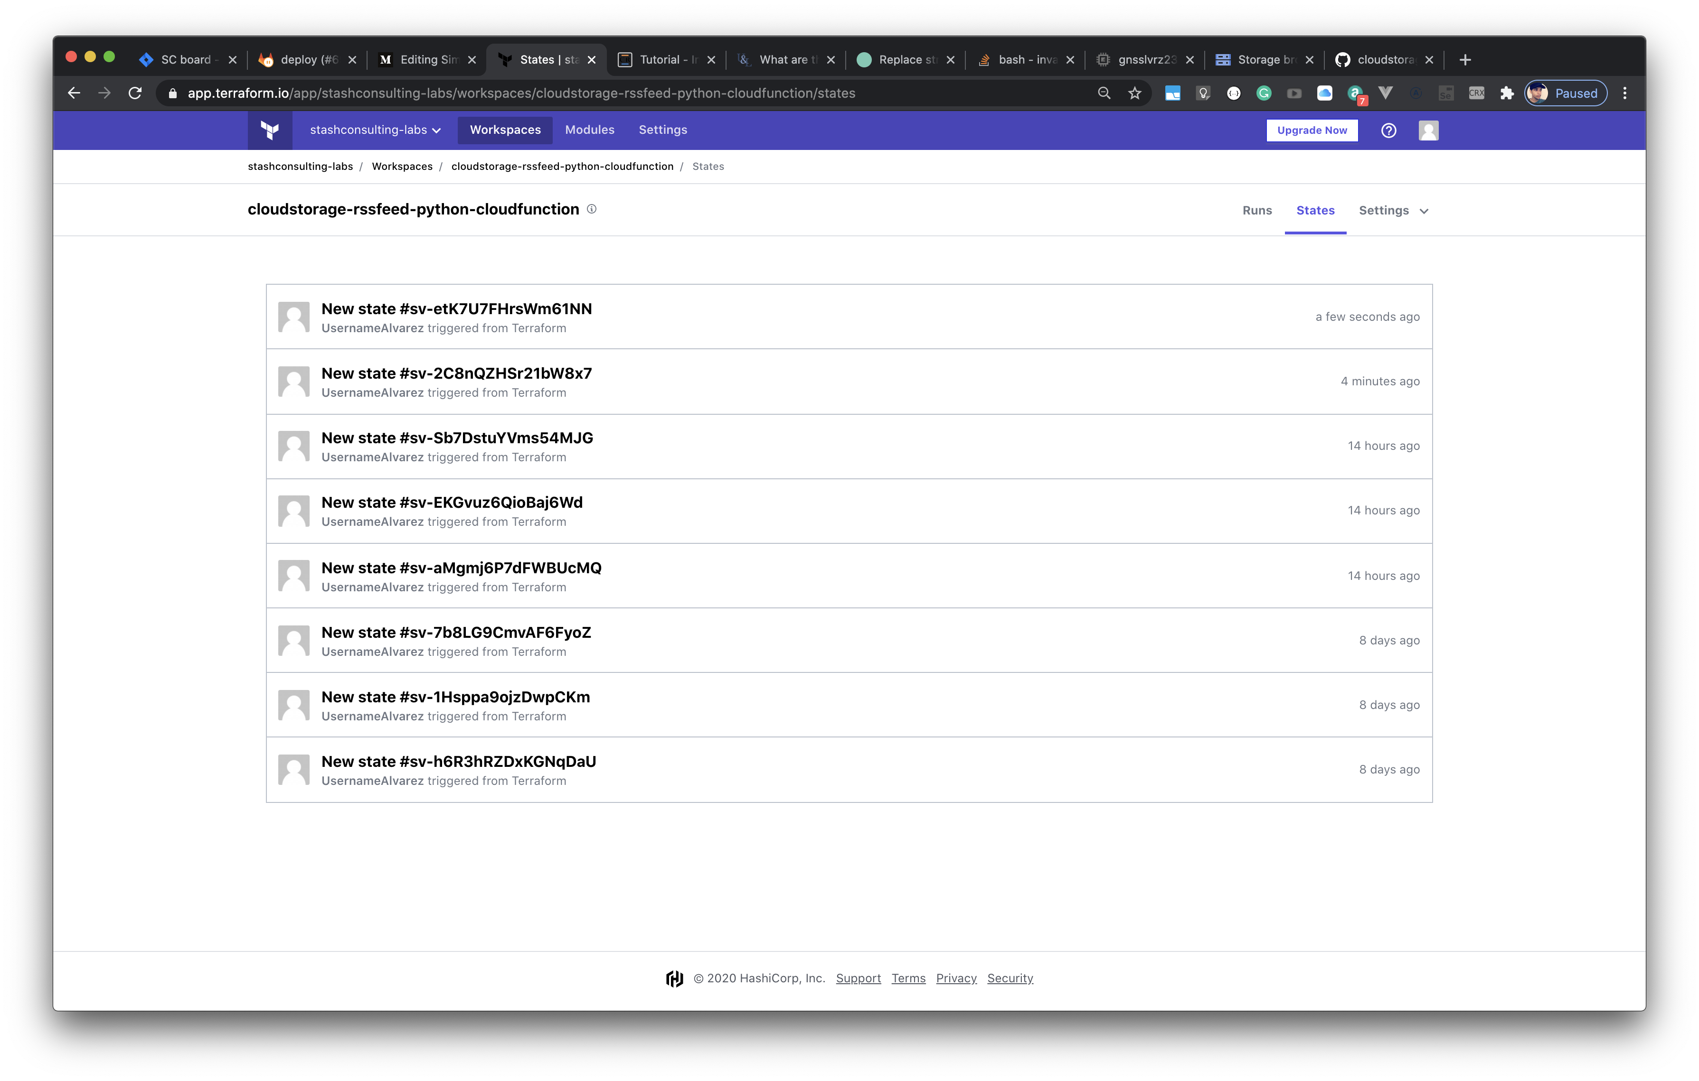Click the Terraform logo in the navbar

click(x=270, y=130)
